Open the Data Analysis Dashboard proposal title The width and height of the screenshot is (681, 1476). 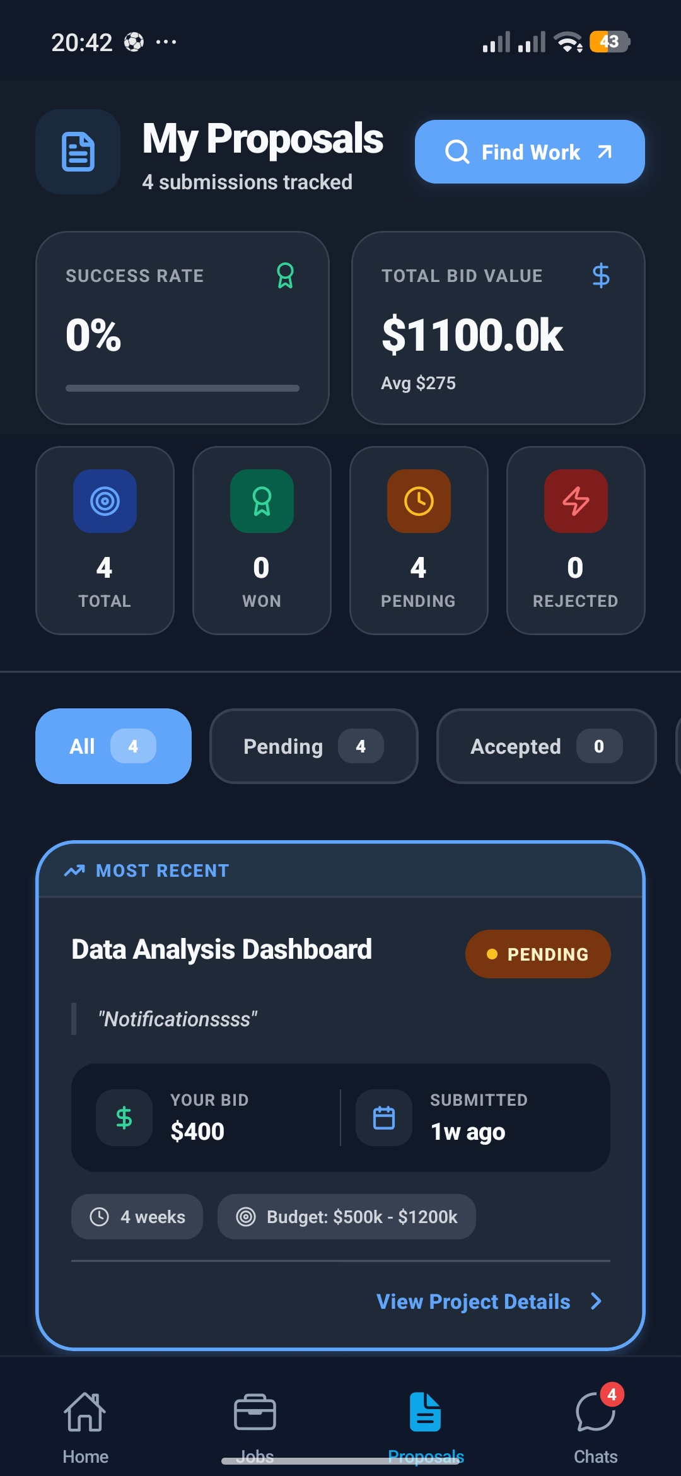[221, 949]
